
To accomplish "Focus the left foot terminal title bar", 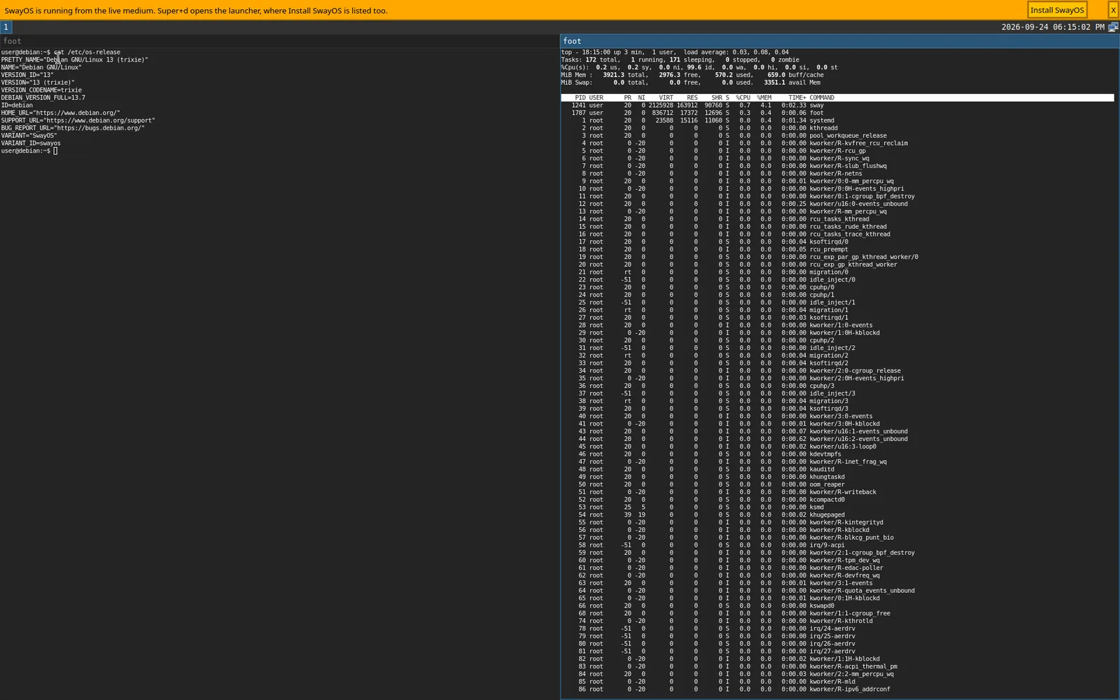I will [x=279, y=41].
